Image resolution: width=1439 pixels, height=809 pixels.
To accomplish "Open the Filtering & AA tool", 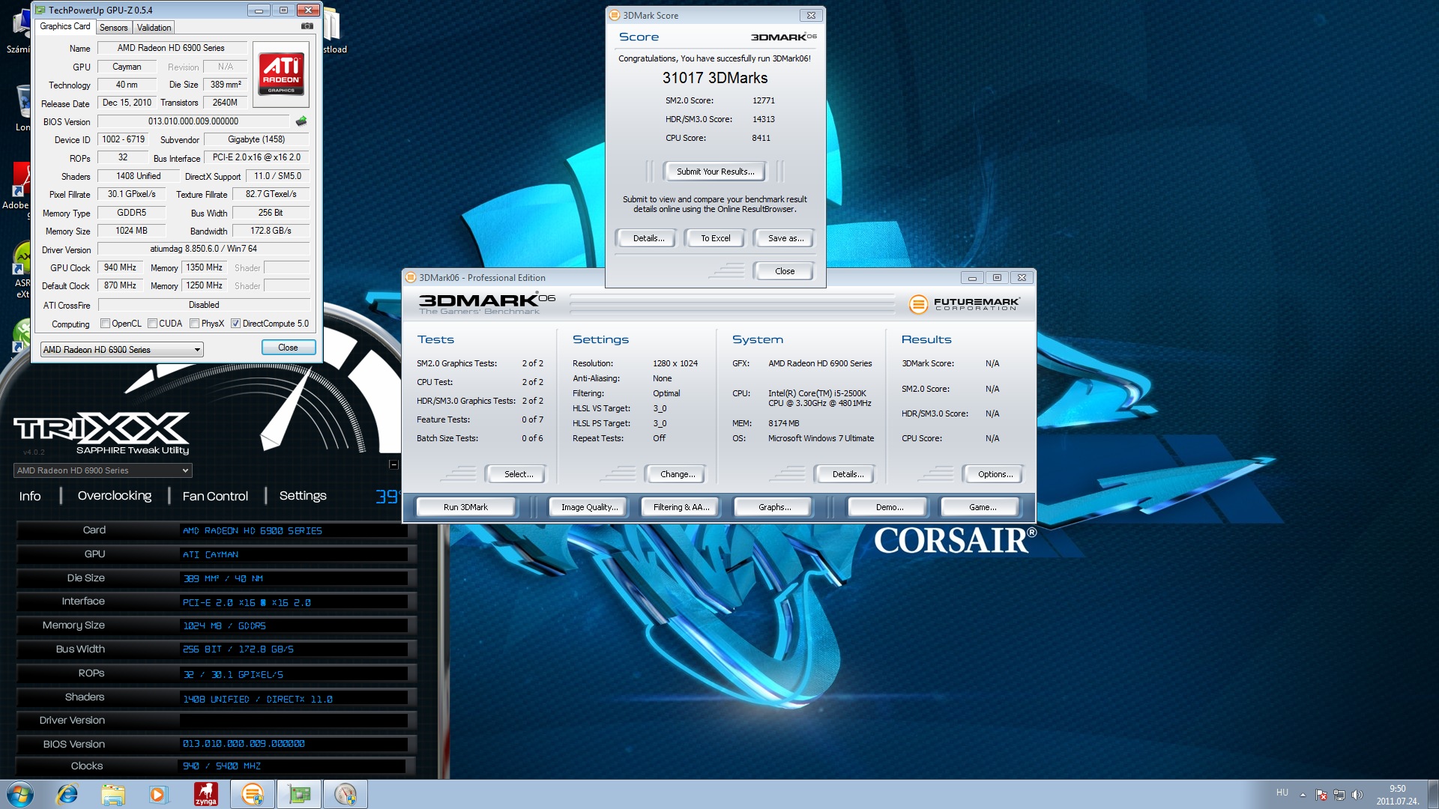I will pyautogui.click(x=681, y=507).
